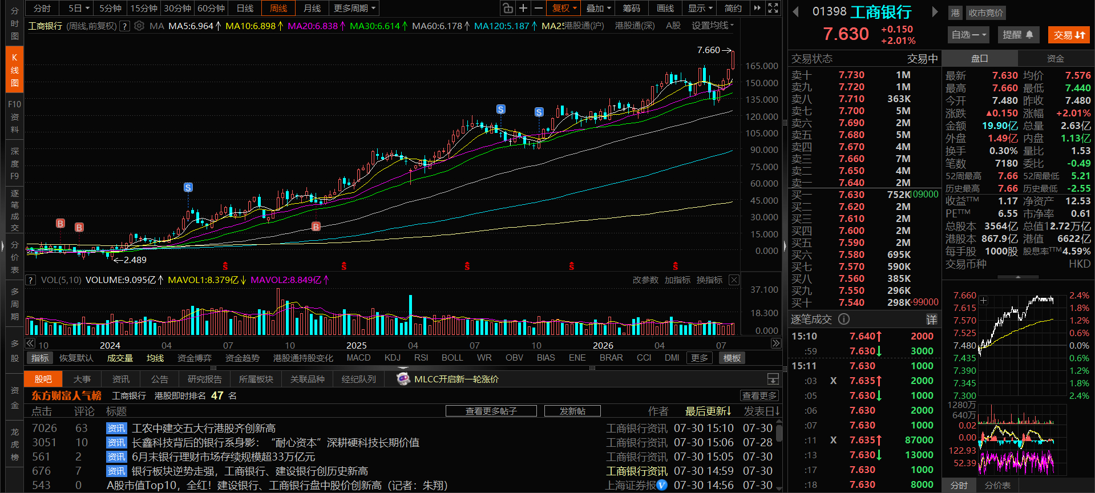The image size is (1095, 493).
Task: Go to the next stock with the right arrow
Action: (935, 12)
